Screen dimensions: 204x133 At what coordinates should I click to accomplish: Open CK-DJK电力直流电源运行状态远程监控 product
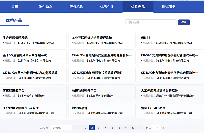(171, 75)
